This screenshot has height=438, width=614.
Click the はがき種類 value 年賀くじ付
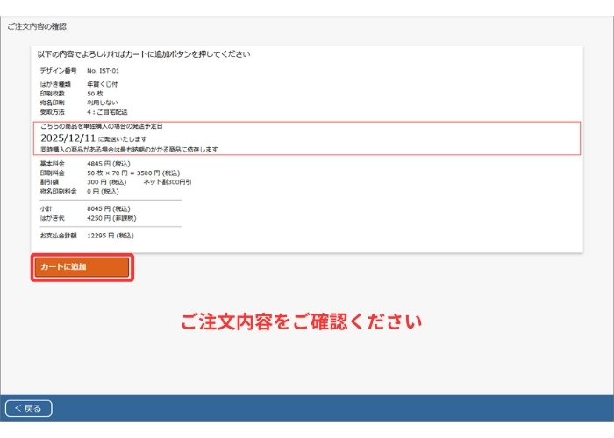coord(102,84)
